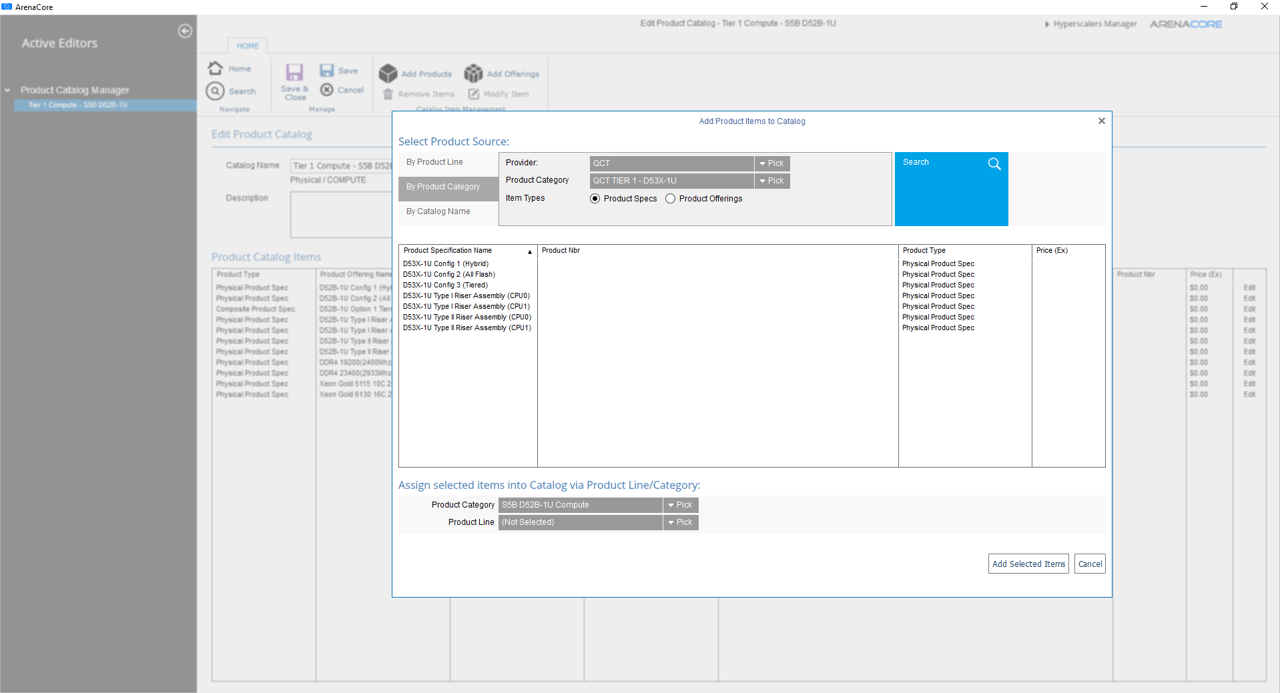Click the Remove Items trash icon
1280x693 pixels.
coord(388,94)
